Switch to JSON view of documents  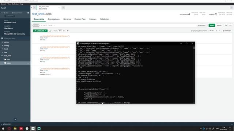click(x=64, y=31)
